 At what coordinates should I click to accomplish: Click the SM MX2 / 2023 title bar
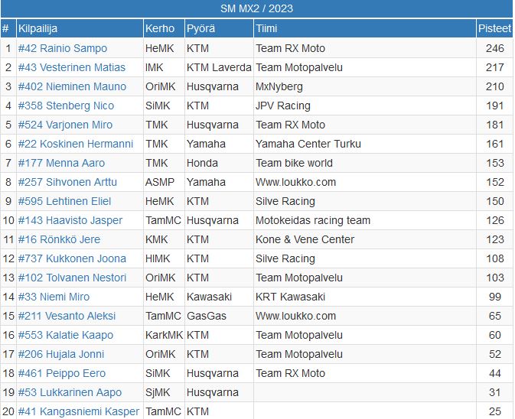[257, 9]
